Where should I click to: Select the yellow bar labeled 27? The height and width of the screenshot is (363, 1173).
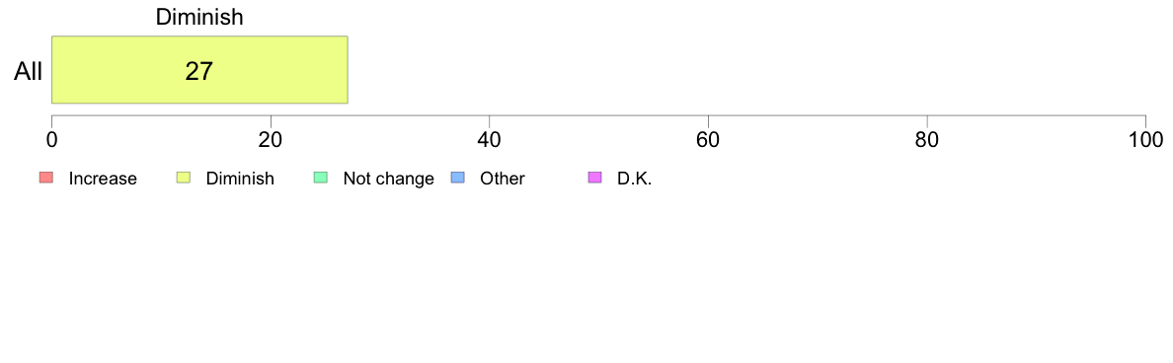[199, 69]
